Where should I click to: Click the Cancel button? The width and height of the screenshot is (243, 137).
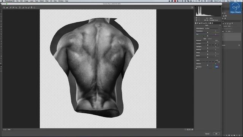click(x=207, y=134)
